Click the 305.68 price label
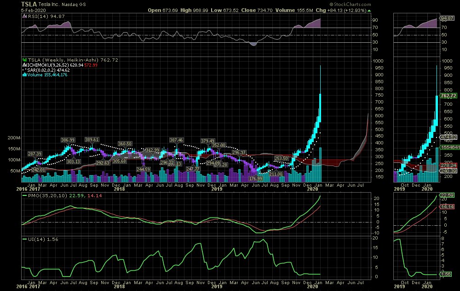 (x=120, y=161)
